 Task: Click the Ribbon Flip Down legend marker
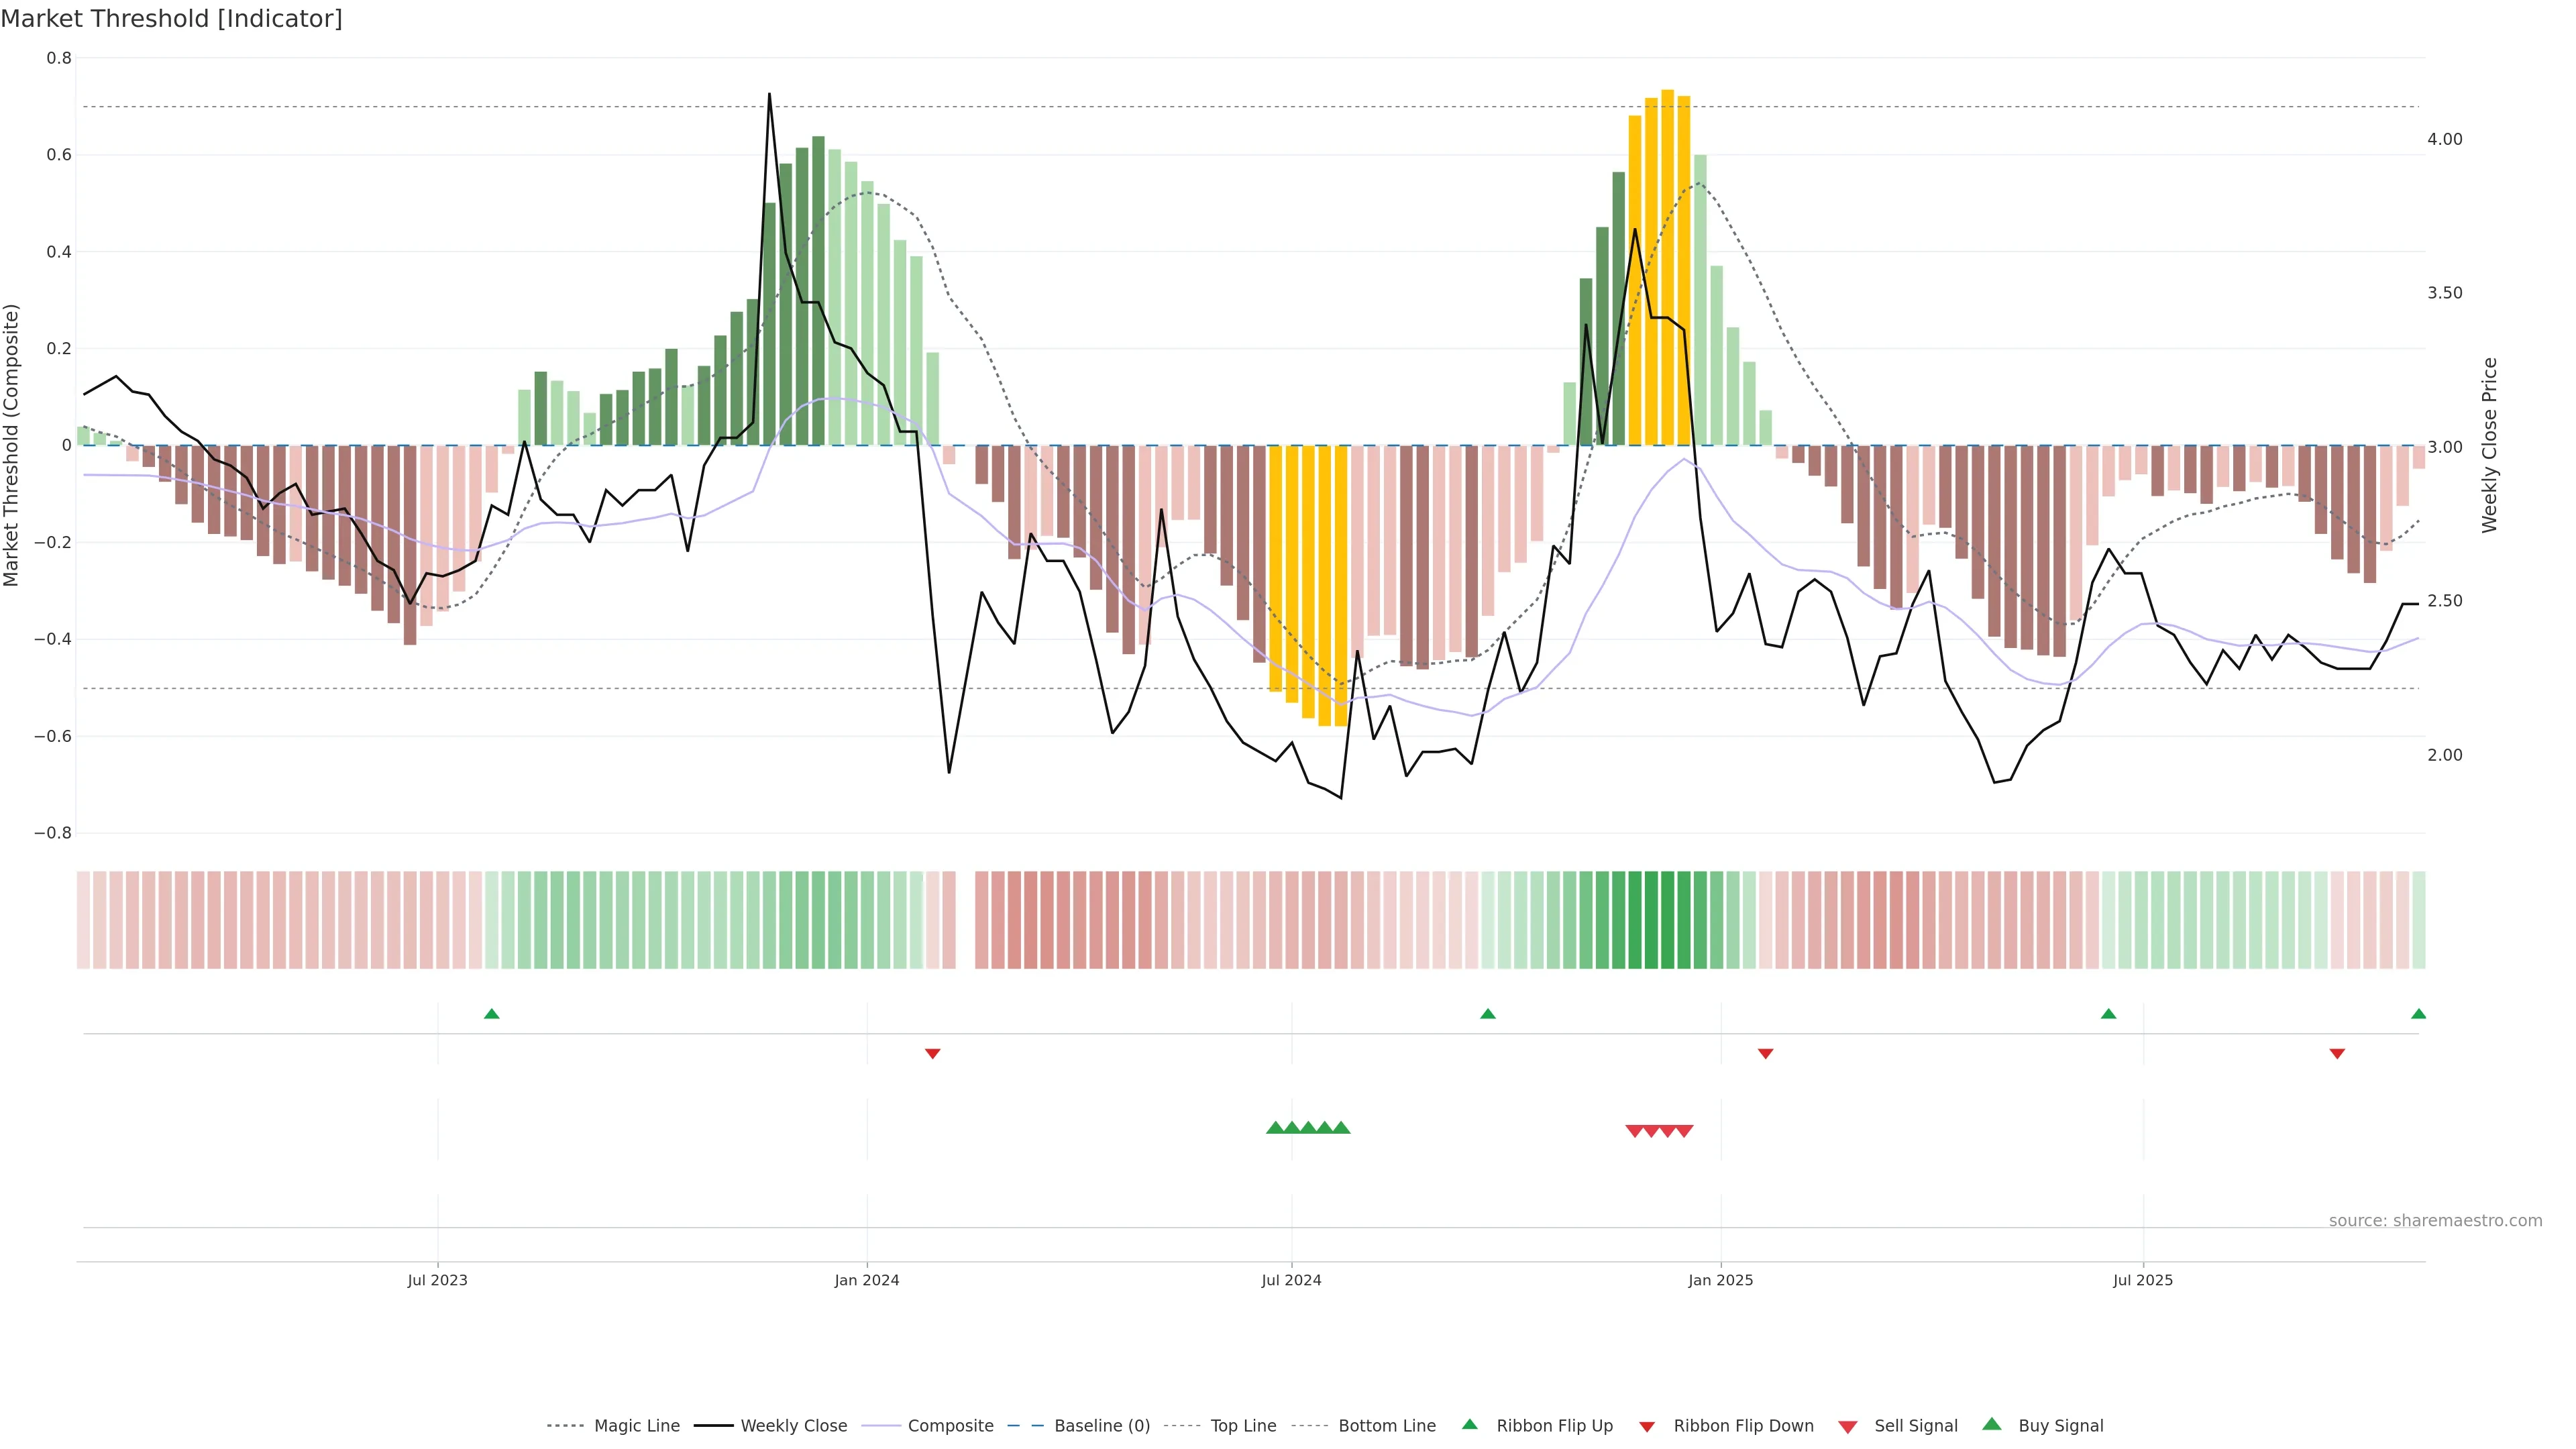pyautogui.click(x=1647, y=1427)
